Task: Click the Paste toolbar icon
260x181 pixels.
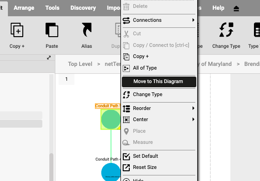Action: (x=52, y=30)
